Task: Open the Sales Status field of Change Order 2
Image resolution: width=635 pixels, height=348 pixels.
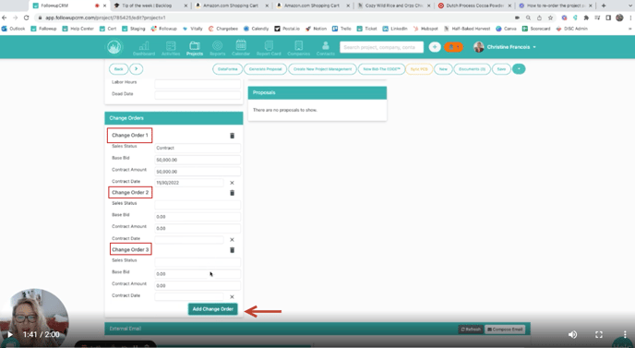Action: coord(198,205)
